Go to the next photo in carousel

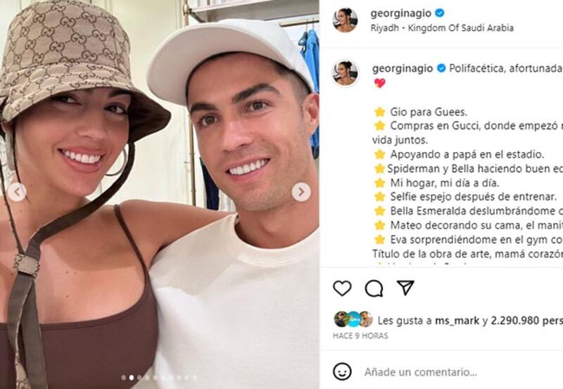(x=301, y=192)
